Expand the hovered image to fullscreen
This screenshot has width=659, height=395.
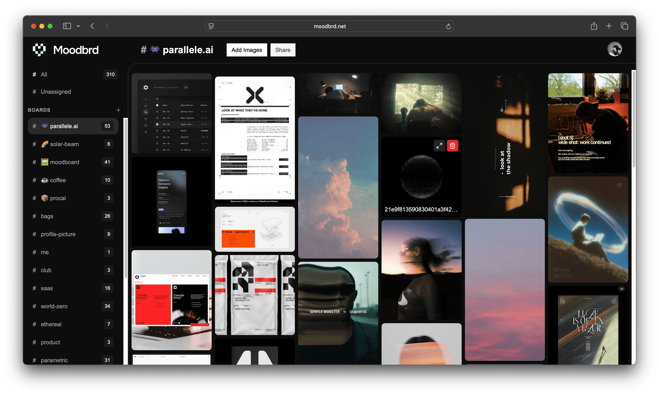(439, 145)
